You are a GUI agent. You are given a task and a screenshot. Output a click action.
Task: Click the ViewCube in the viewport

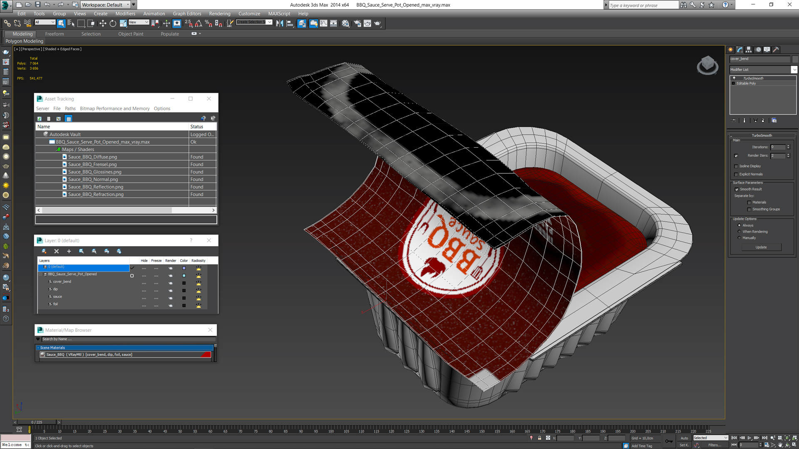(707, 65)
